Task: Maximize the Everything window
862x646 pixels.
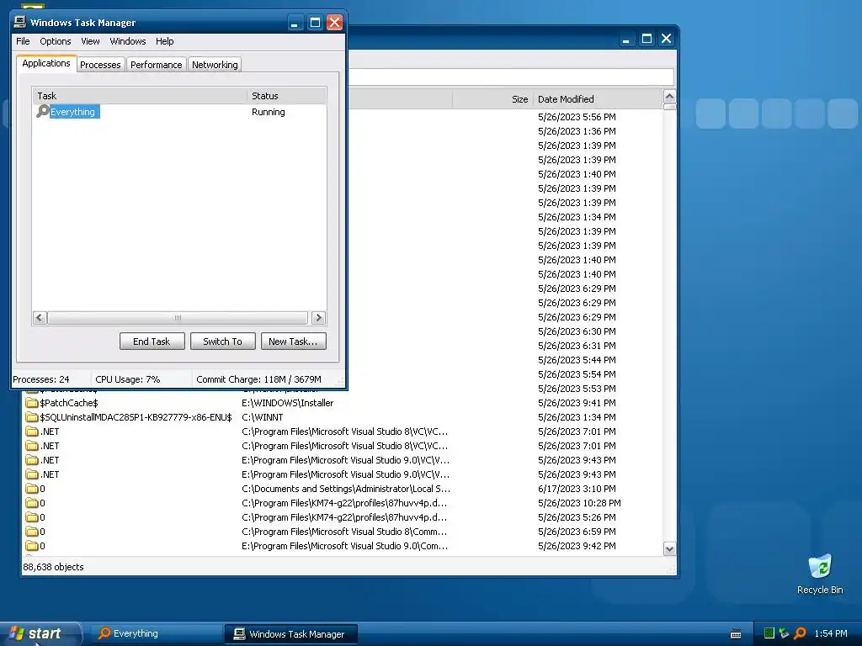Action: (646, 39)
